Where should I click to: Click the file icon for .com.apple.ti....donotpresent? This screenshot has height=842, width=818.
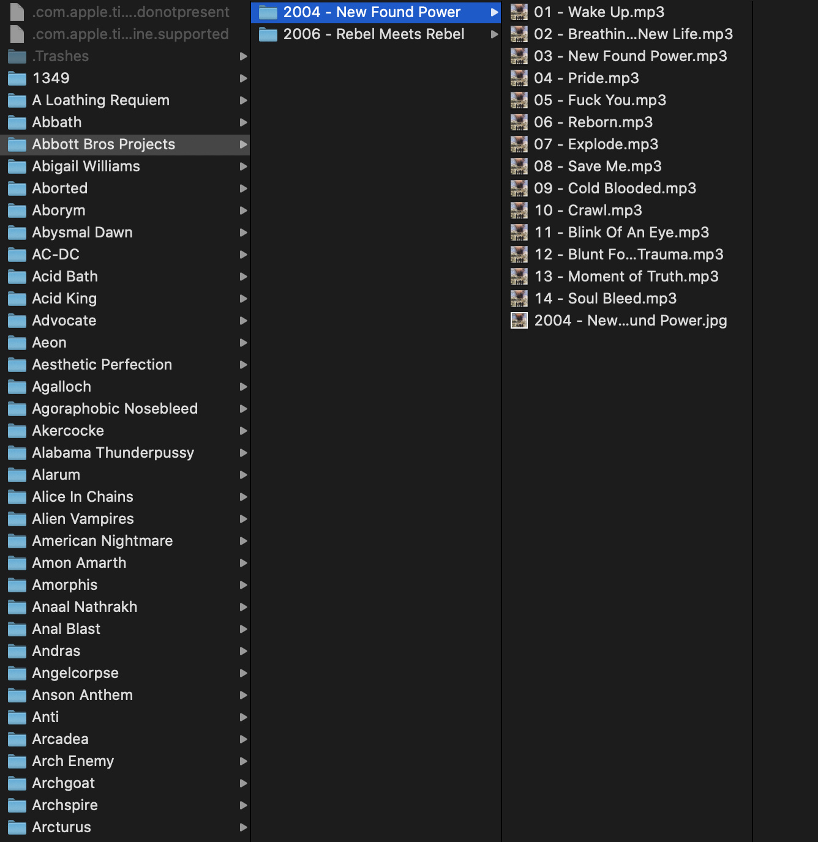[x=17, y=12]
